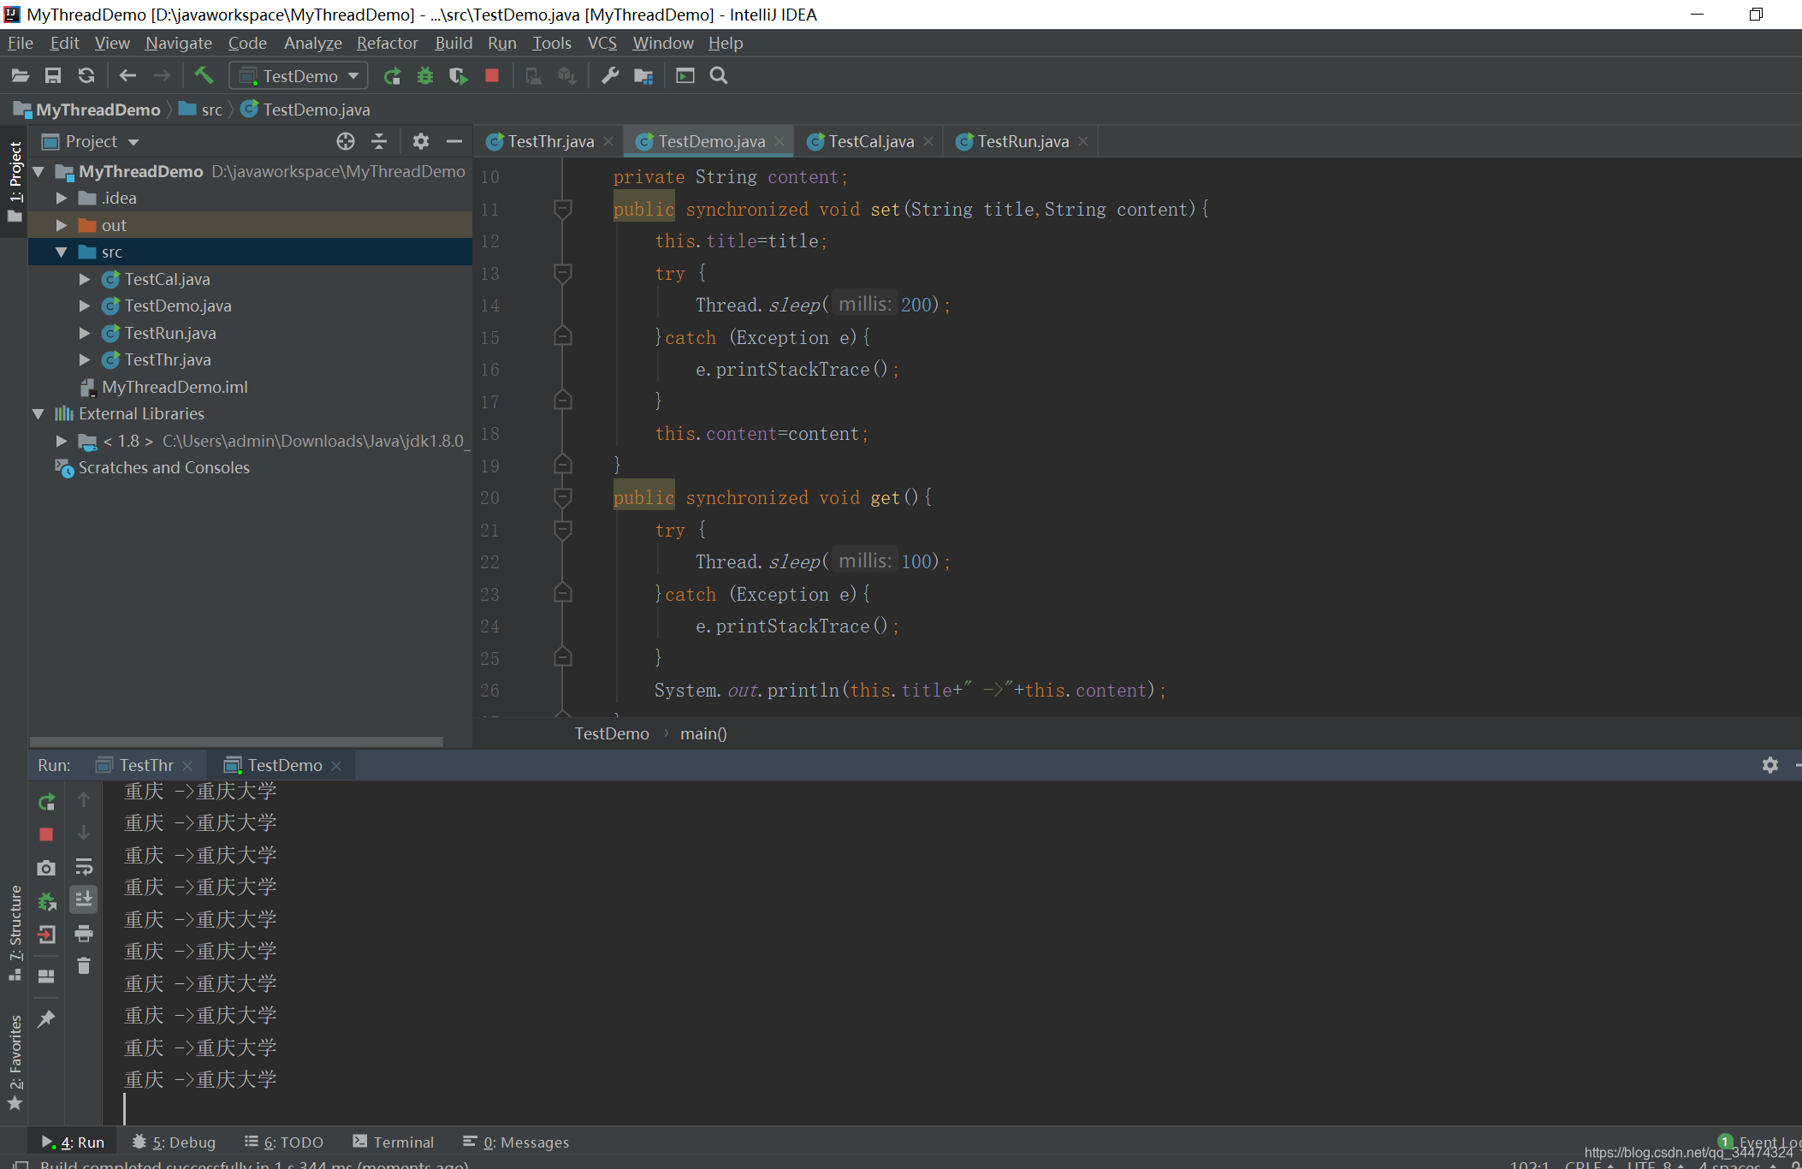
Task: Open the Refactor menu
Action: 387,43
